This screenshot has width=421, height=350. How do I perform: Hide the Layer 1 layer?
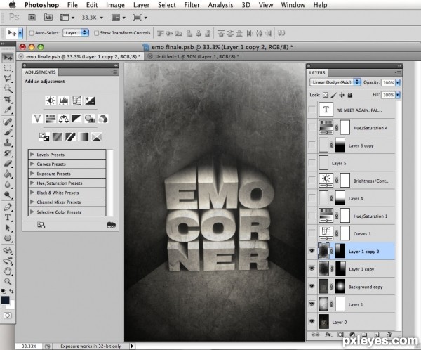312,304
